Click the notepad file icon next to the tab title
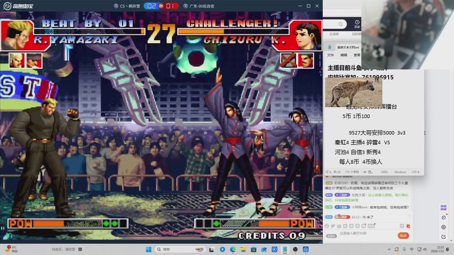The height and width of the screenshot is (255, 454). click(x=330, y=47)
